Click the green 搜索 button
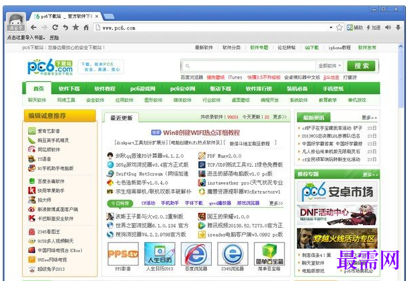This screenshot has width=412, height=281. click(362, 66)
